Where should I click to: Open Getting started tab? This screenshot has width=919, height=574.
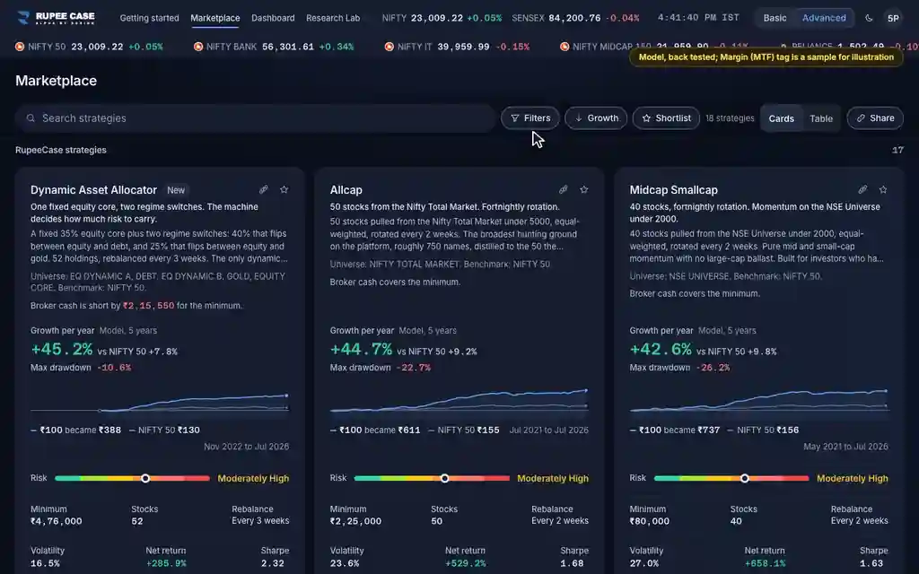[150, 18]
